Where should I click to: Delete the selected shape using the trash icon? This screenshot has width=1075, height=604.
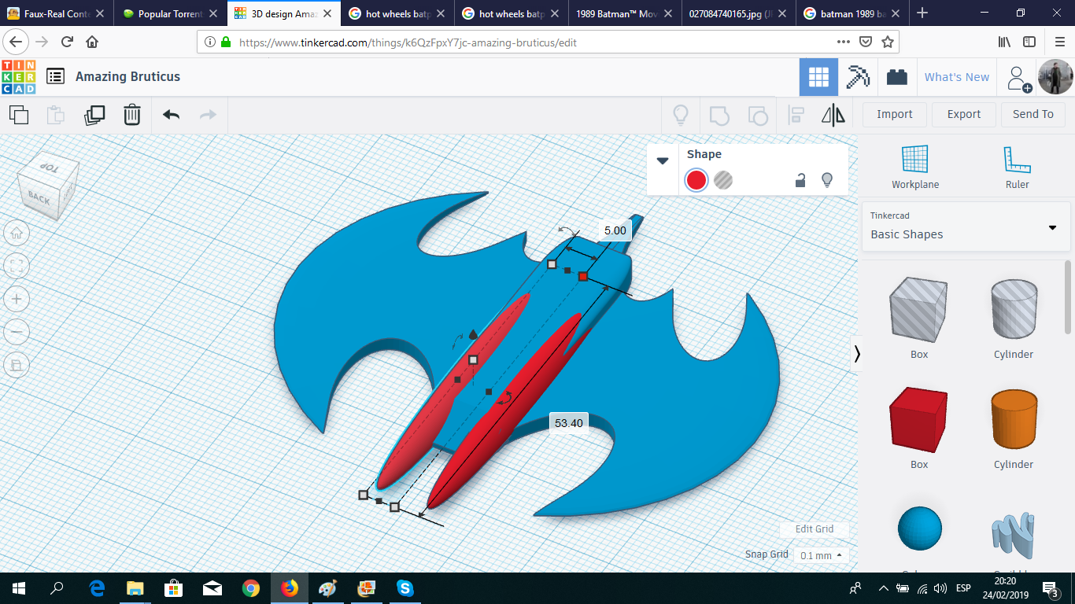[131, 115]
